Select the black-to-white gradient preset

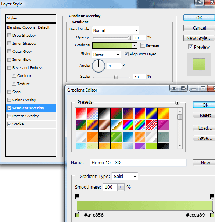[105, 113]
